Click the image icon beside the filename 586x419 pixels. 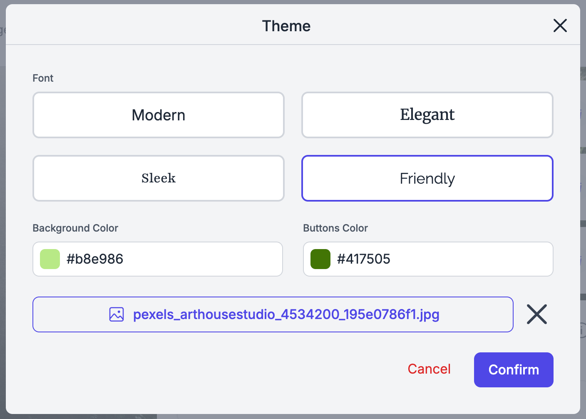tap(117, 314)
